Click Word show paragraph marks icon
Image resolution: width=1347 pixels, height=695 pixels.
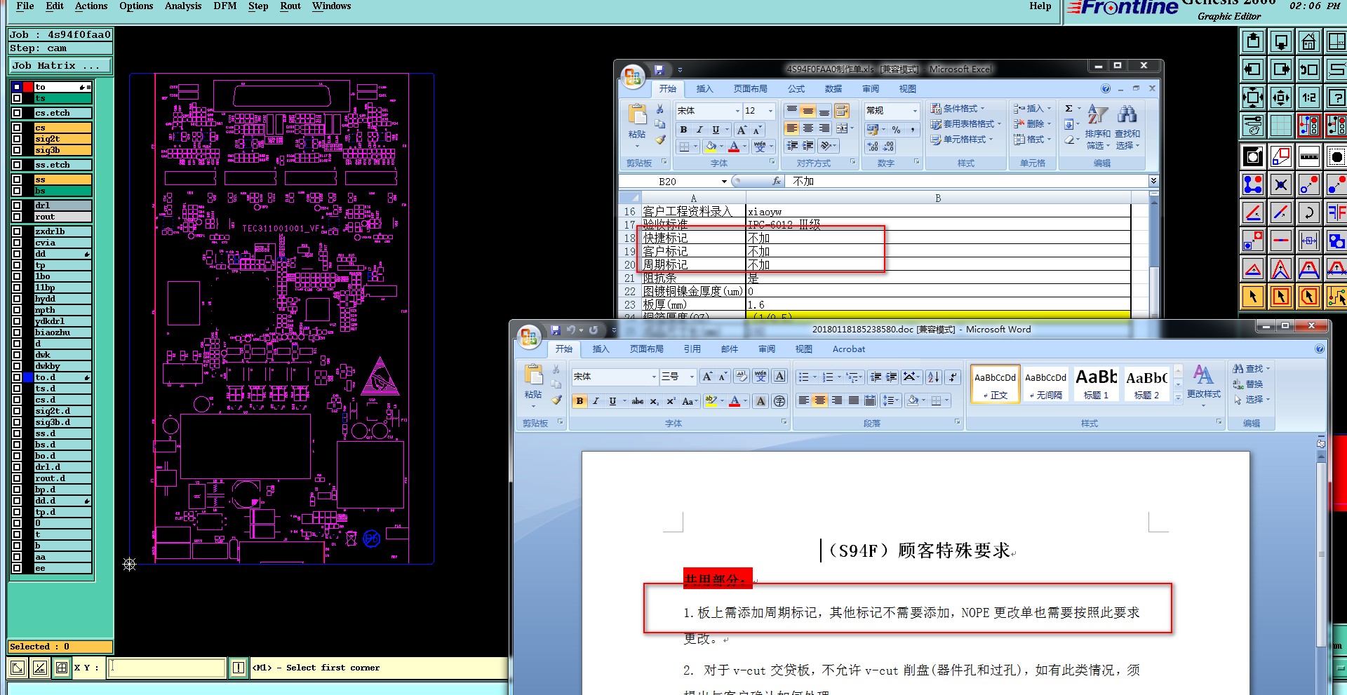pyautogui.click(x=953, y=377)
